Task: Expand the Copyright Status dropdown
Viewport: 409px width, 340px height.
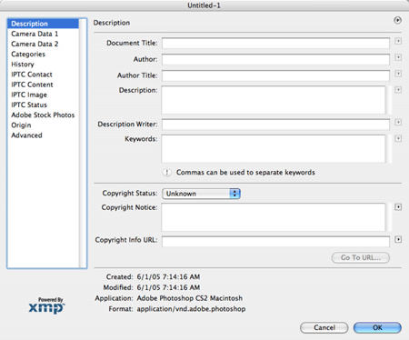Action: (x=202, y=194)
